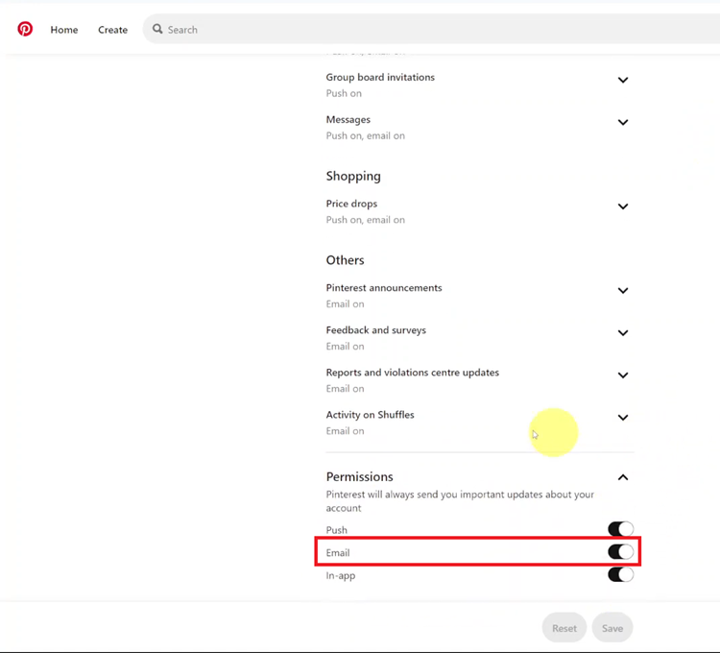Click the Permissions heading text
Viewport: 720px width, 653px height.
point(360,476)
